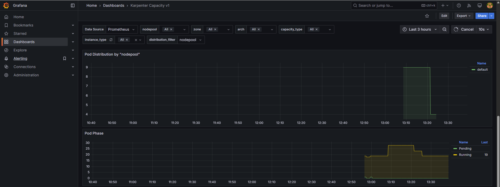The image size is (500, 187).
Task: Open the Help question mark icon
Action: [459, 5]
